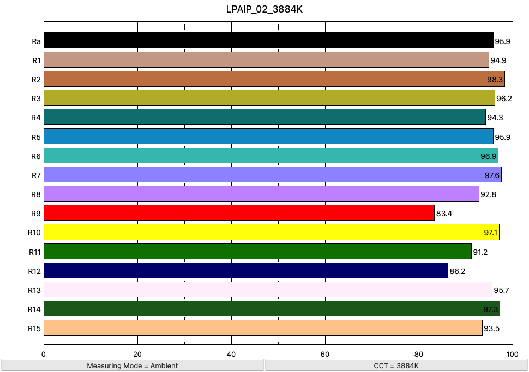The width and height of the screenshot is (529, 372).
Task: Click the CCT = 3884K button
Action: [396, 365]
